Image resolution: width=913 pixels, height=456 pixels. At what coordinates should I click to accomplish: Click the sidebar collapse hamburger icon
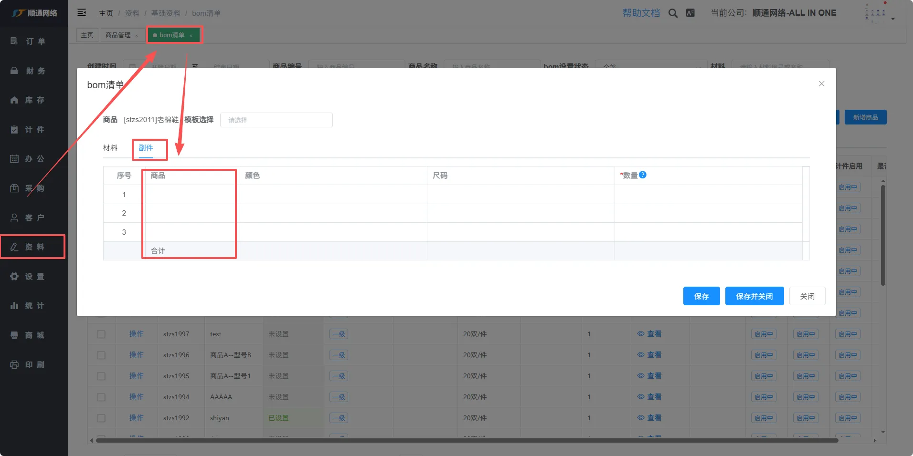pyautogui.click(x=82, y=13)
